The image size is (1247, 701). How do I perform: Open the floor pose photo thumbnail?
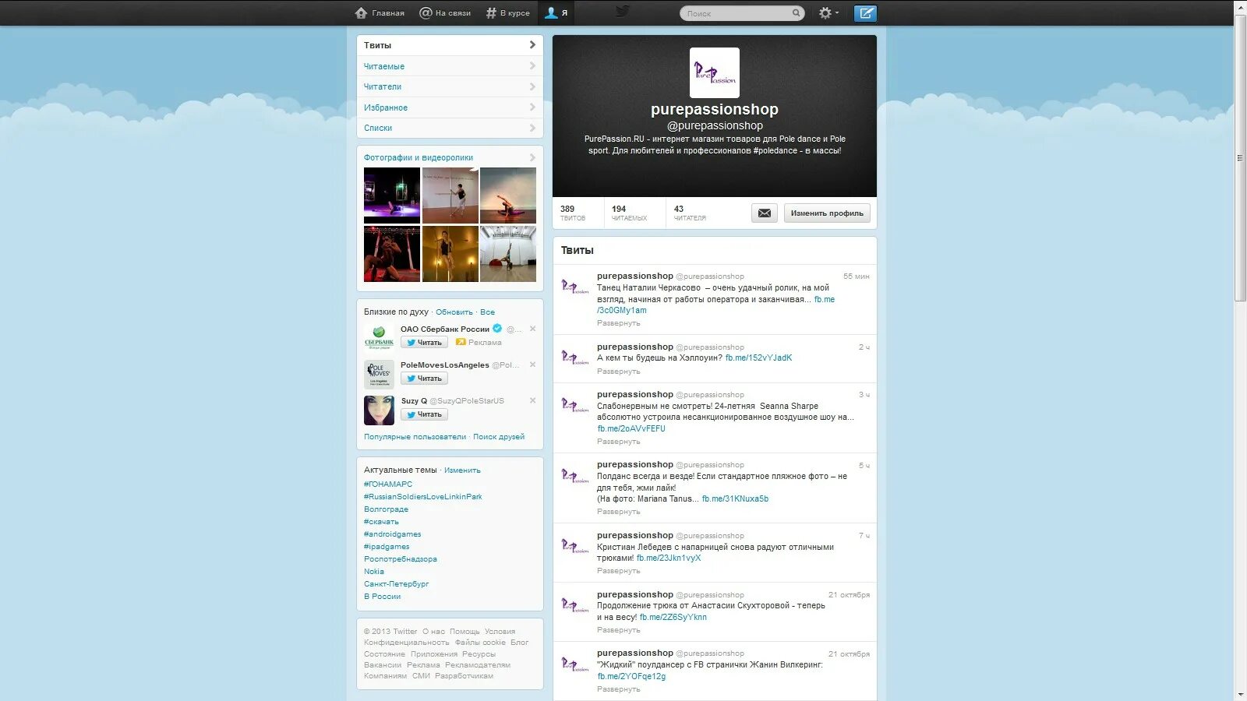[x=508, y=196]
